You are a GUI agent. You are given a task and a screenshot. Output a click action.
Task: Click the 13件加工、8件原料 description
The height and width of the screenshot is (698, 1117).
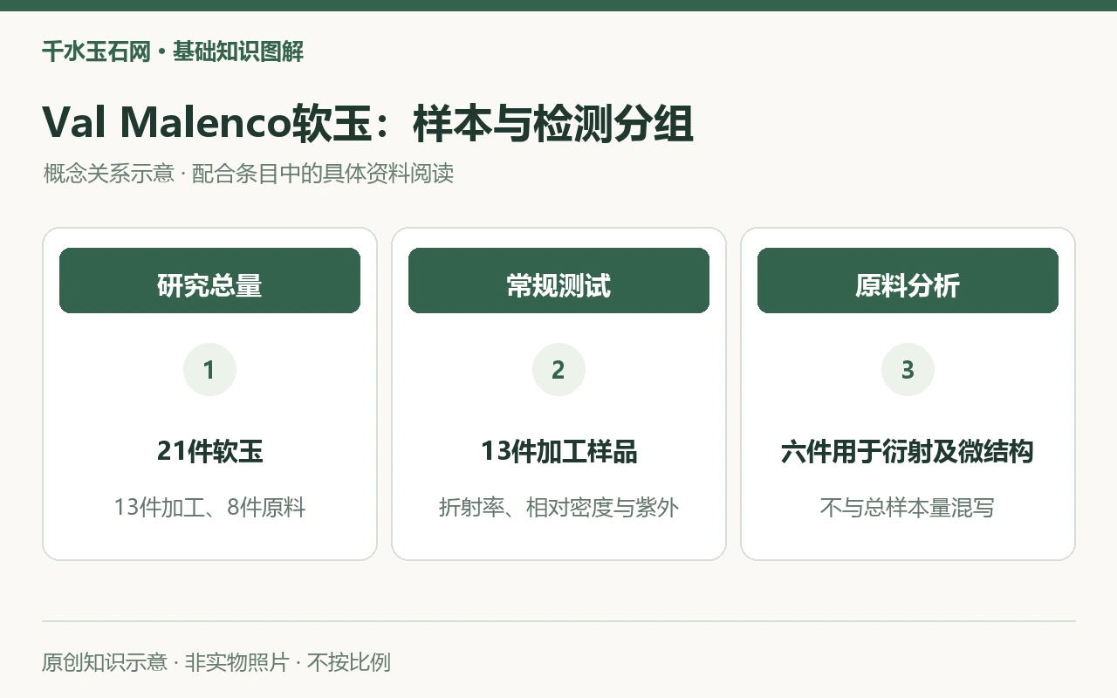pos(209,507)
